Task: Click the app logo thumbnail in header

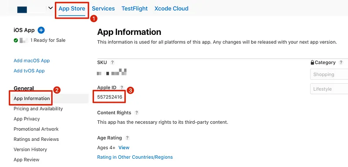Action: coord(22,10)
